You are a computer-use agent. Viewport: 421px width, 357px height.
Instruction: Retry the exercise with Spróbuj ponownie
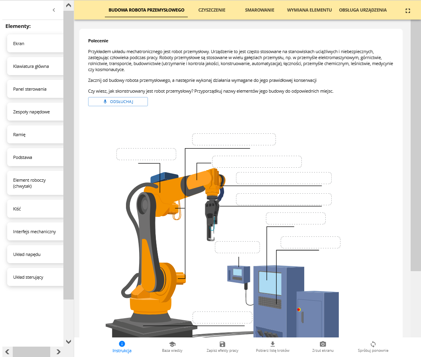point(373,344)
